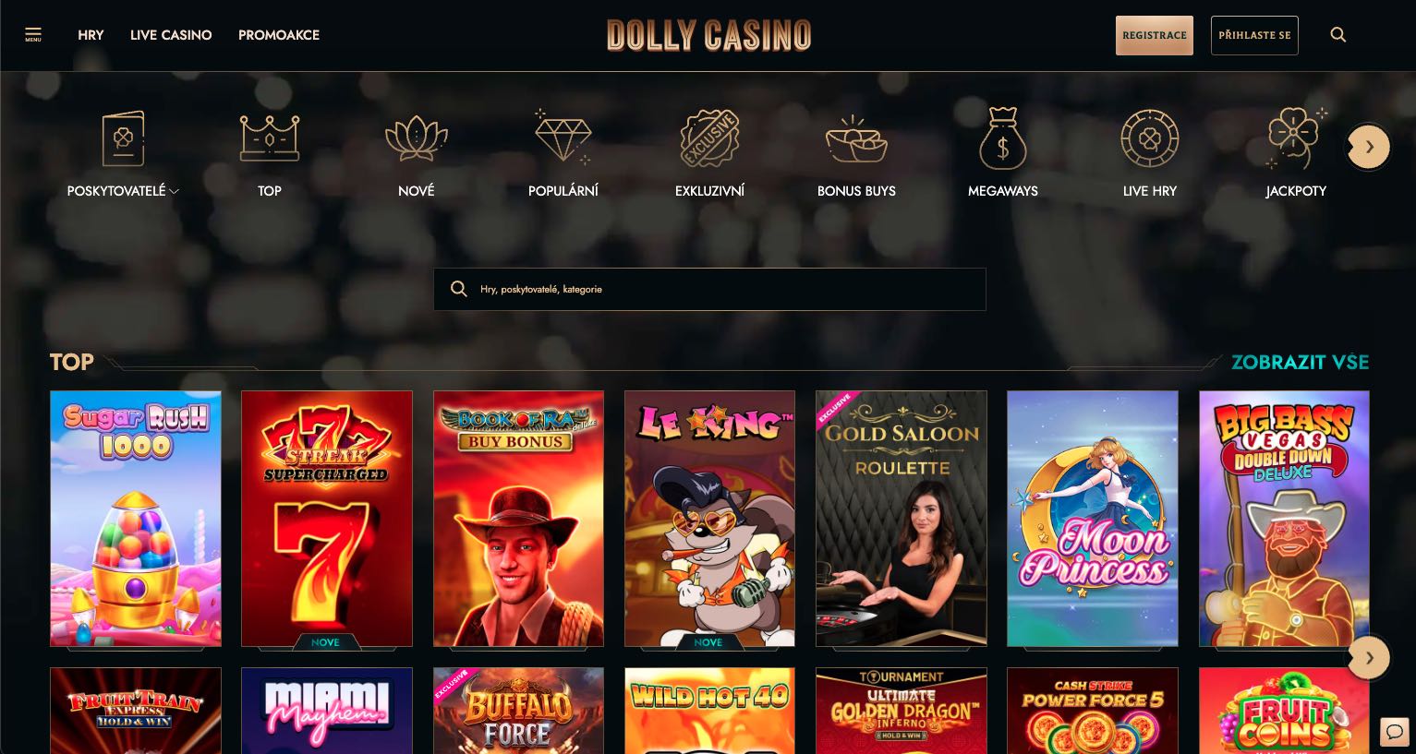Click the PŘIHLASTE SE login button
This screenshot has height=754, width=1416.
tap(1254, 35)
